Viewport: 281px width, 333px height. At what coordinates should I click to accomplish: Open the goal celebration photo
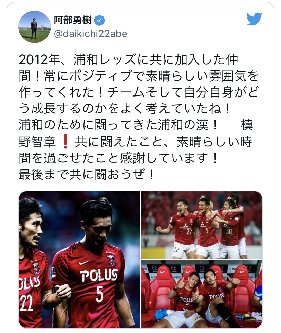[x=202, y=225]
